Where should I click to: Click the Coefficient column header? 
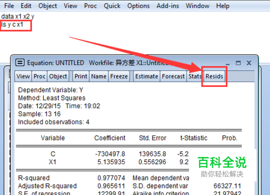pyautogui.click(x=110, y=138)
